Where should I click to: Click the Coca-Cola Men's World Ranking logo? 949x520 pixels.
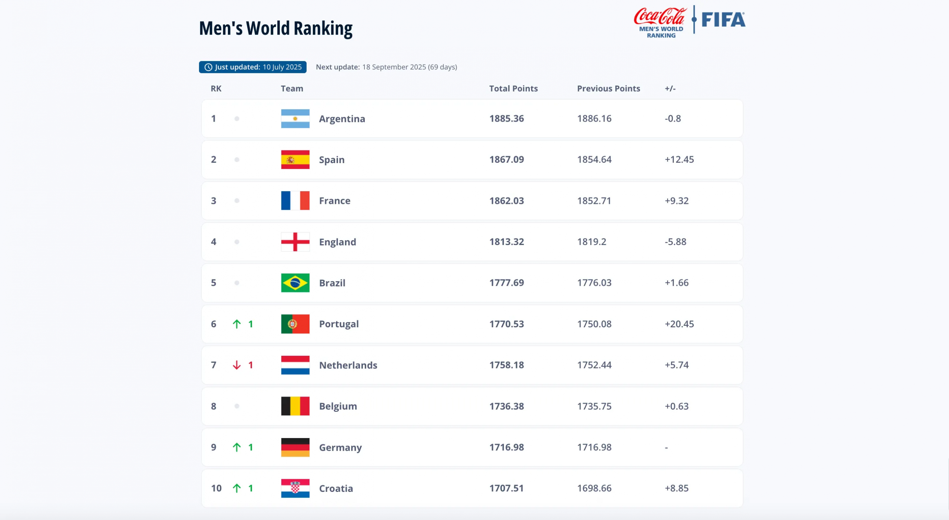[660, 22]
